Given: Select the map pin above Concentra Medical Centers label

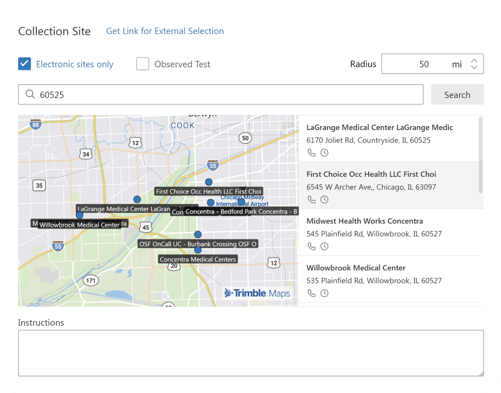Looking at the screenshot, I should pyautogui.click(x=198, y=250).
